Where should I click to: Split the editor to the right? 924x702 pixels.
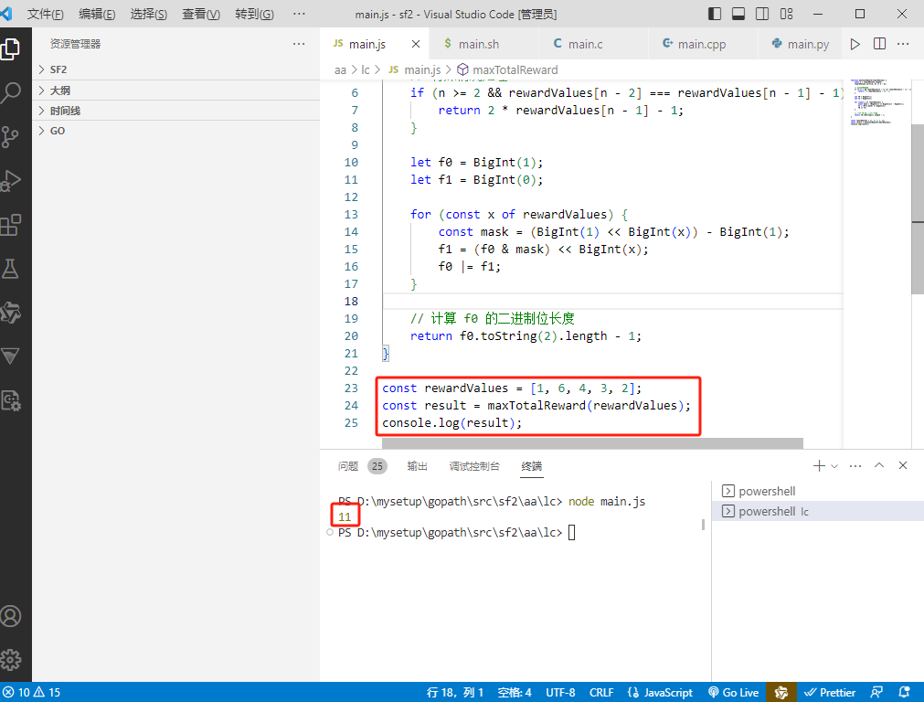point(879,44)
